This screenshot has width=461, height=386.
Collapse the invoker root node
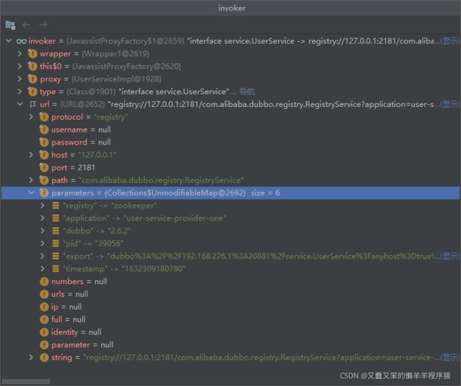pyautogui.click(x=9, y=41)
